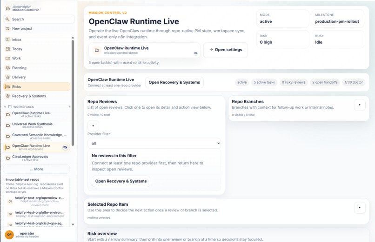Click the Work icon in sidebar

pos(7,58)
